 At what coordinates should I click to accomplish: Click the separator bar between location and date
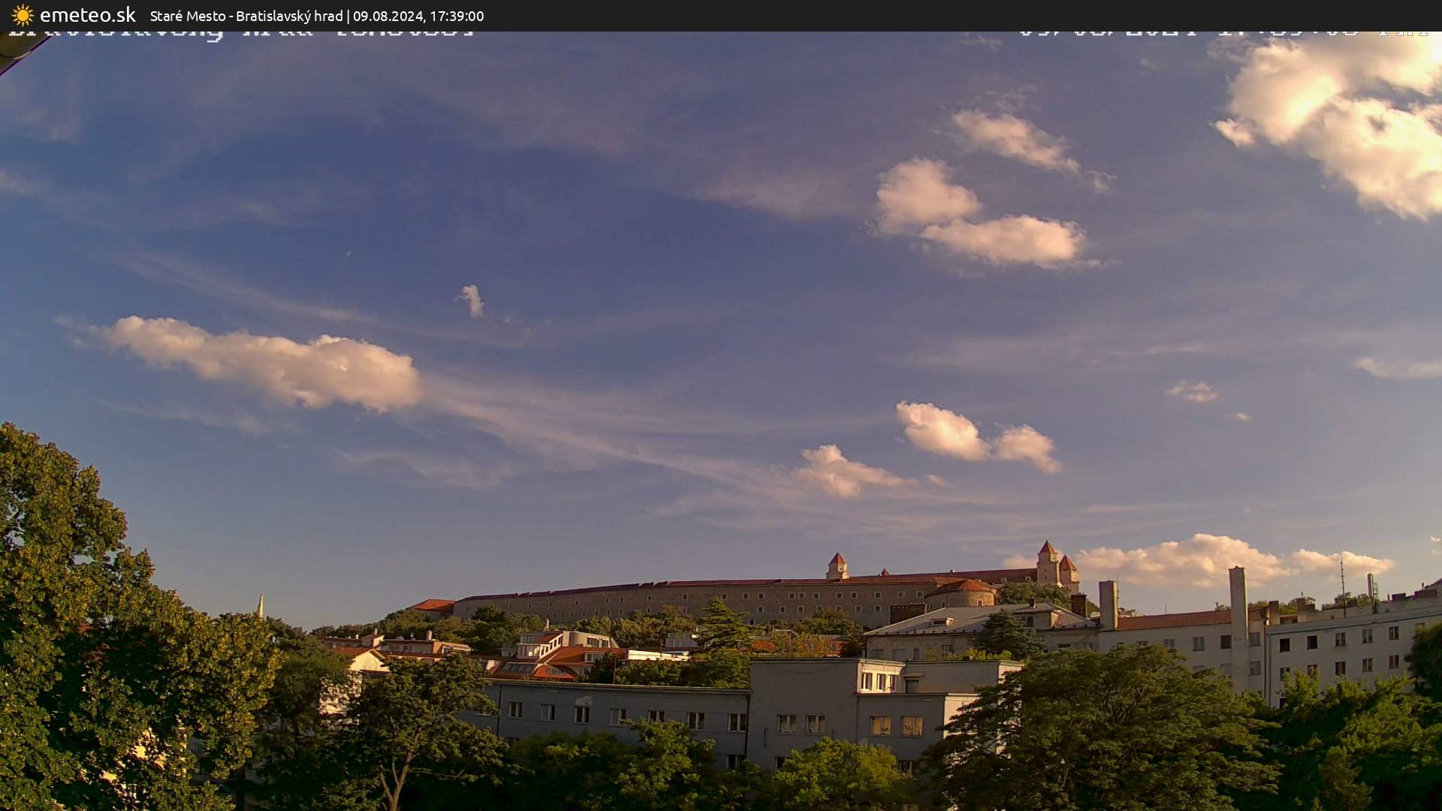click(348, 16)
